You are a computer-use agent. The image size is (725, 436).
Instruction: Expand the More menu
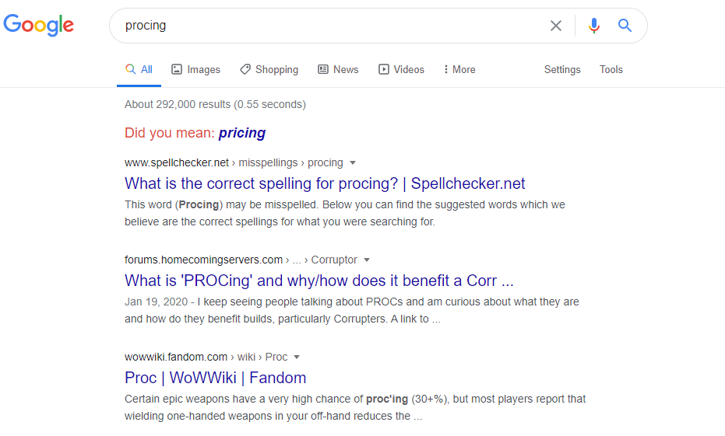click(x=459, y=70)
